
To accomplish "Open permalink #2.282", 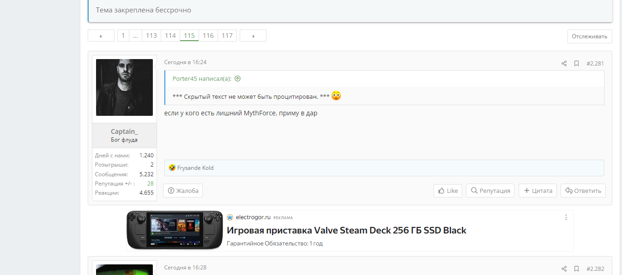I will [x=595, y=269].
